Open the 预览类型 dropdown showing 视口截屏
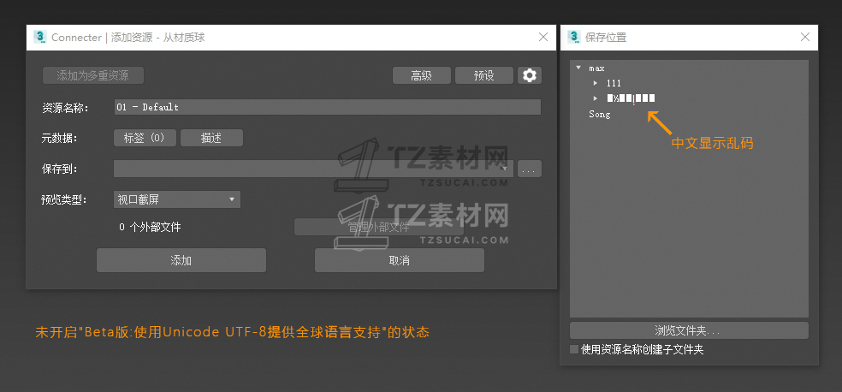 click(x=176, y=199)
